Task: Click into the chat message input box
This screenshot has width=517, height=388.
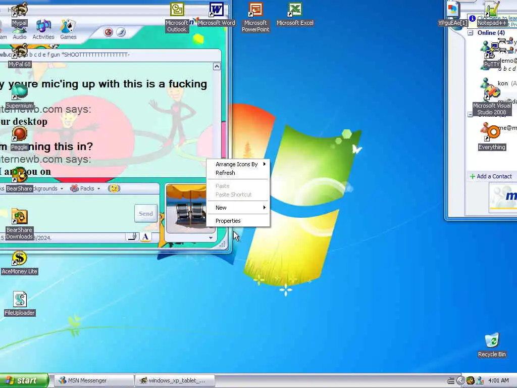Action: click(x=66, y=214)
